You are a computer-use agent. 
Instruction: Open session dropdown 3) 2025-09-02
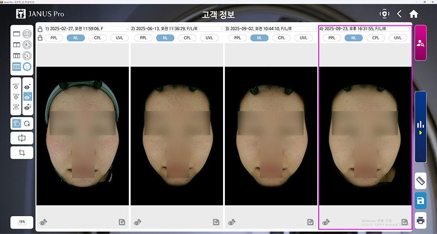point(271,29)
